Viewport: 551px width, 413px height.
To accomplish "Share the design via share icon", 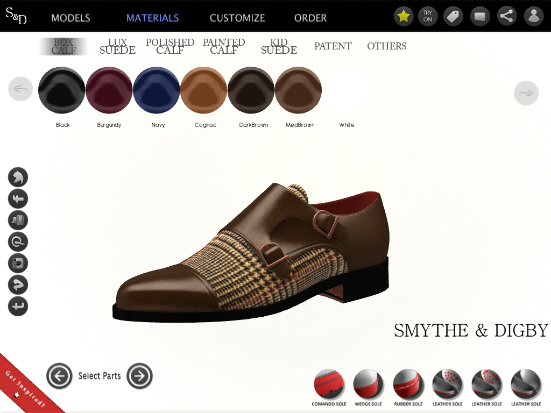I will coord(507,16).
